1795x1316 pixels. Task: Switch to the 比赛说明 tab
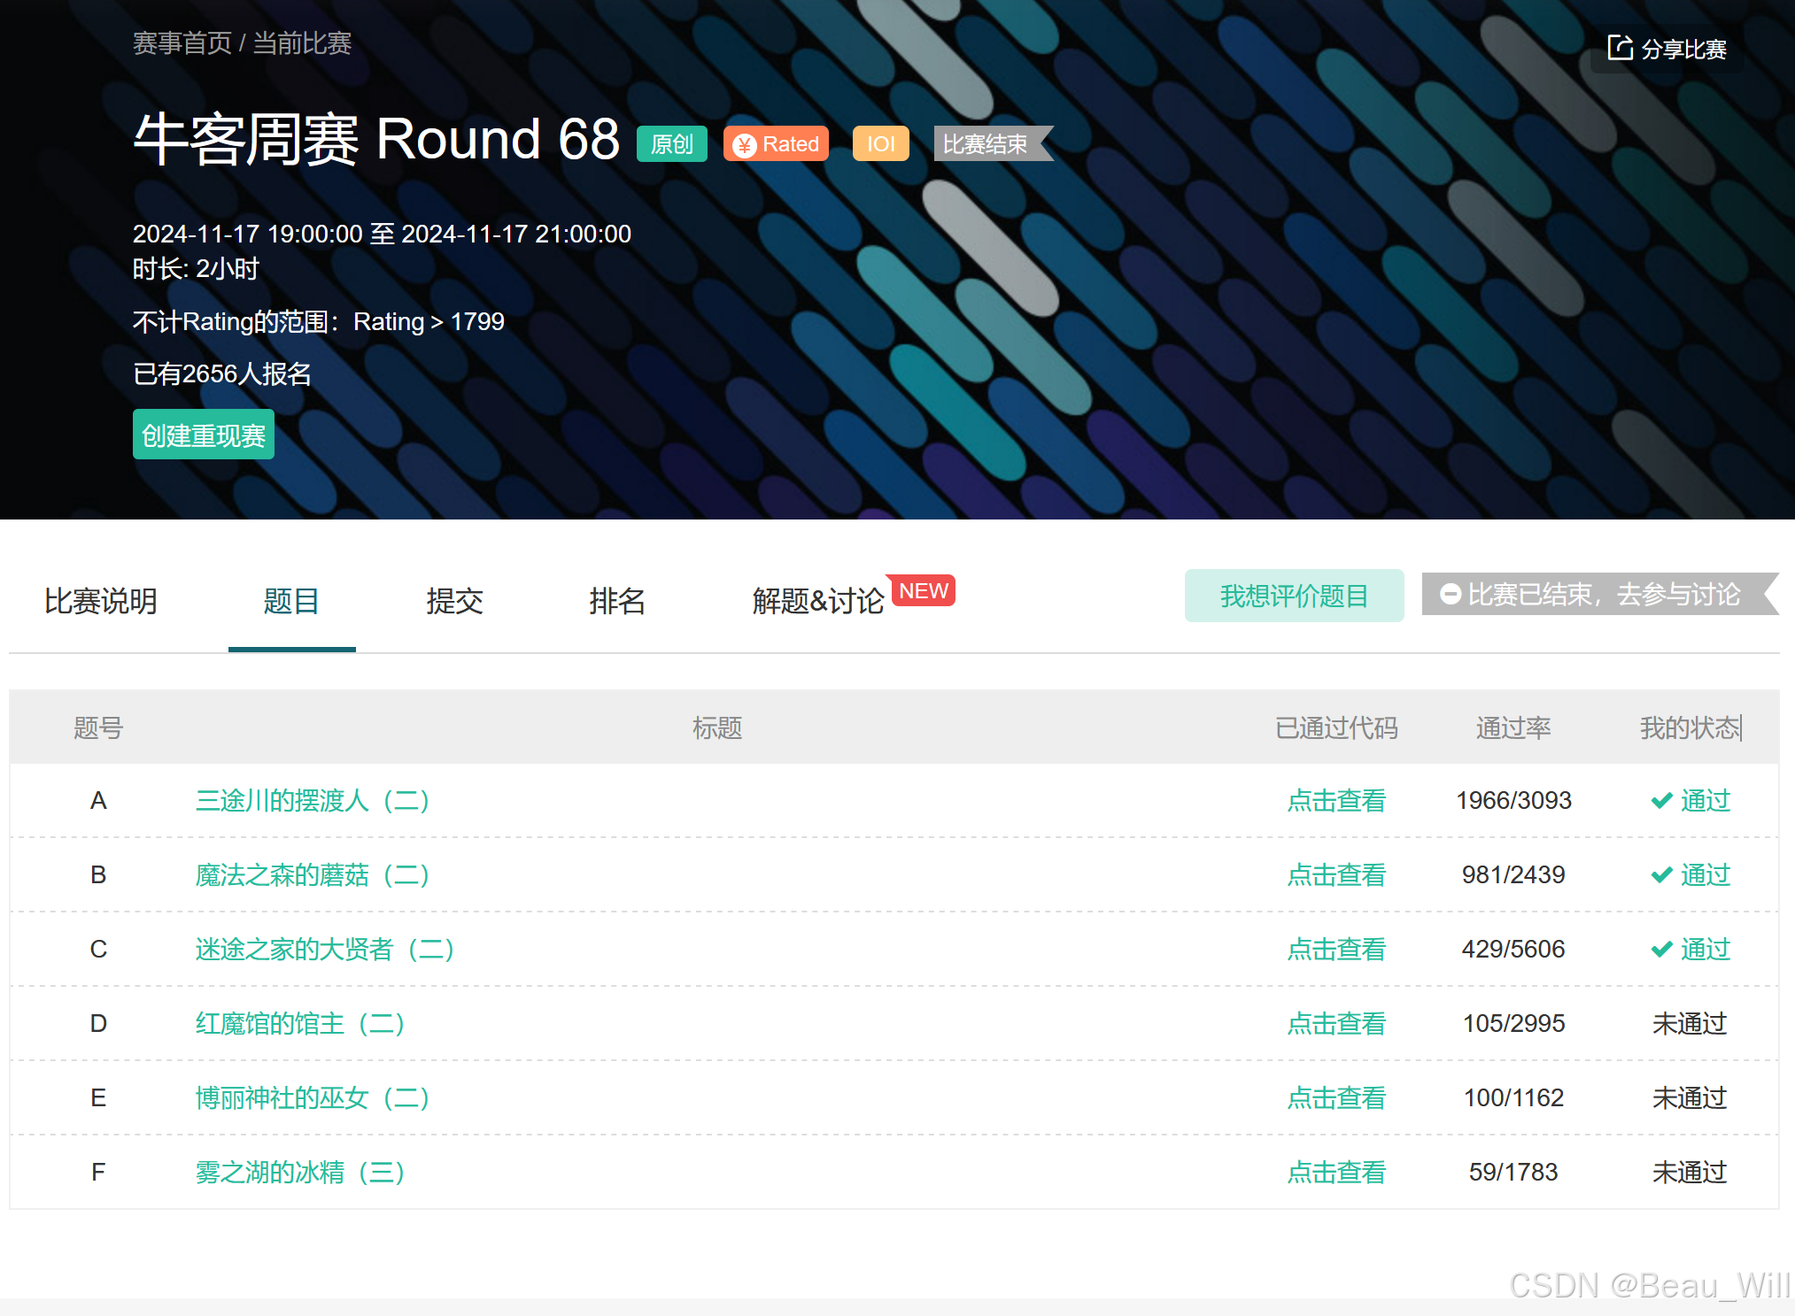click(x=100, y=602)
